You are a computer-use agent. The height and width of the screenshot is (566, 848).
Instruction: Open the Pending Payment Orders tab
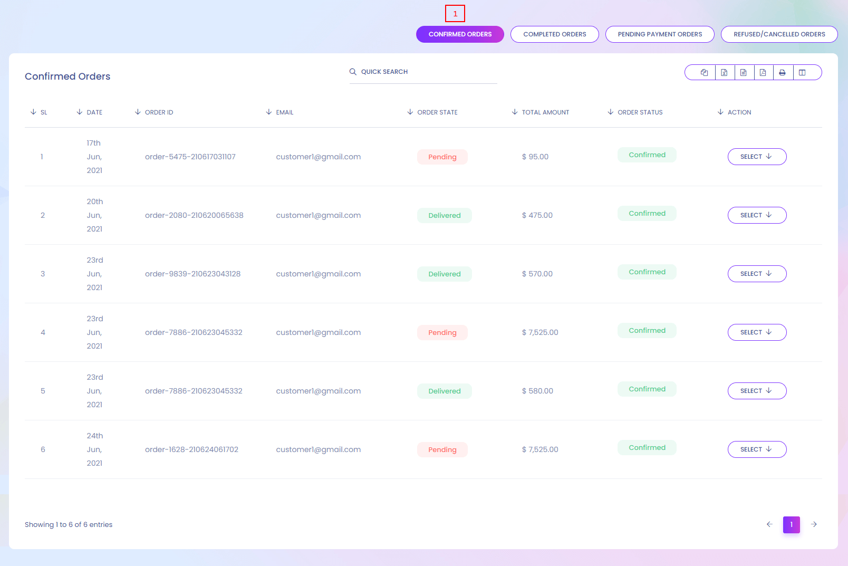pos(660,34)
